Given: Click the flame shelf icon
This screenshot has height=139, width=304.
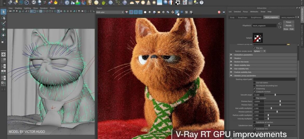Looking at the screenshot, I should coord(56,2).
